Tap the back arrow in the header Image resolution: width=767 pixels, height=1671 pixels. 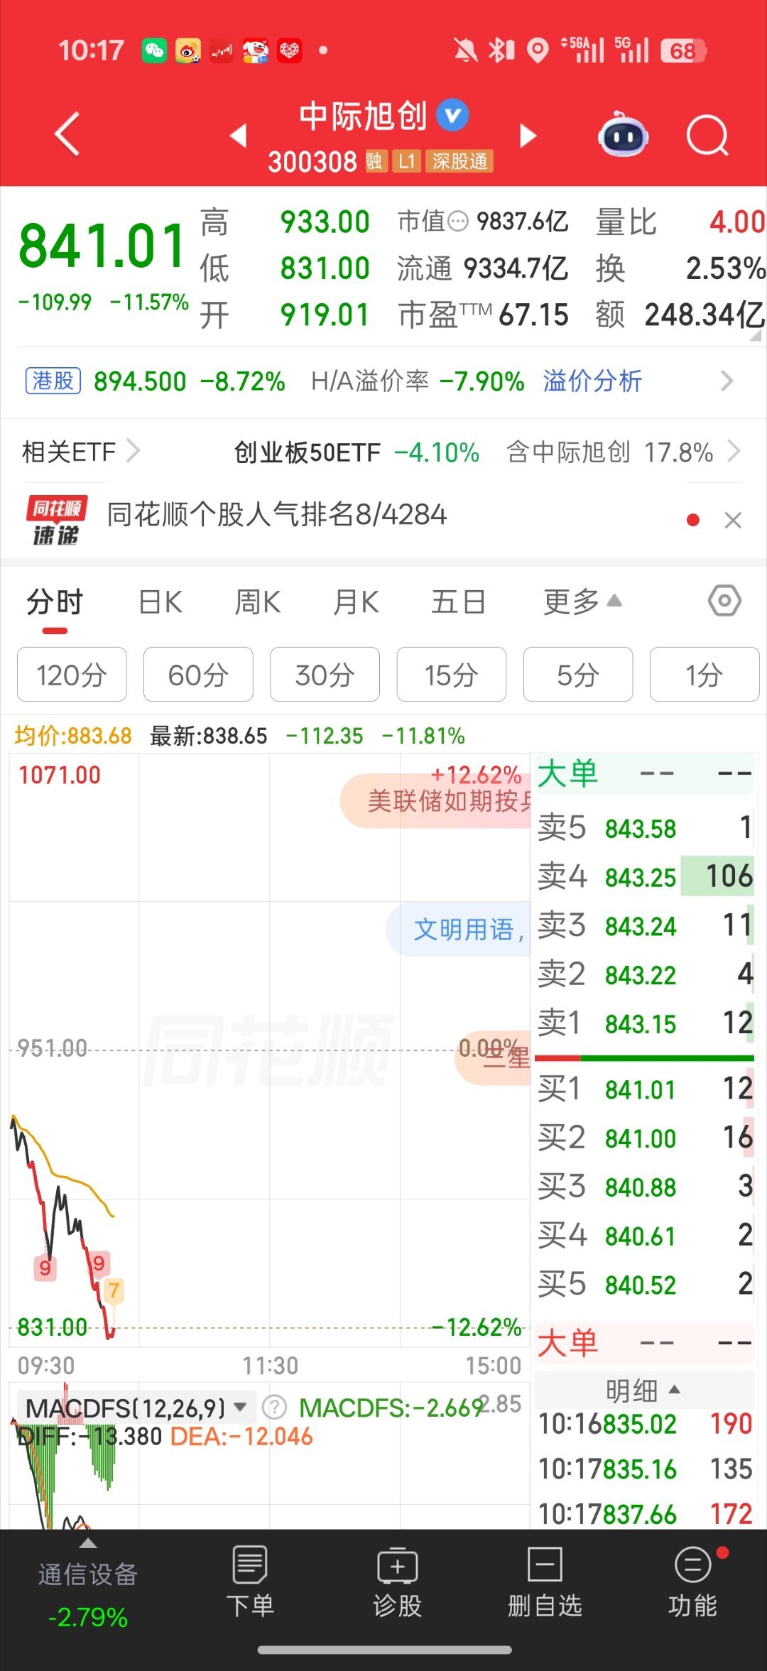coord(67,134)
